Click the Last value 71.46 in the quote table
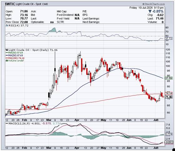Screen dimensions: 175x151 (160, 18)
